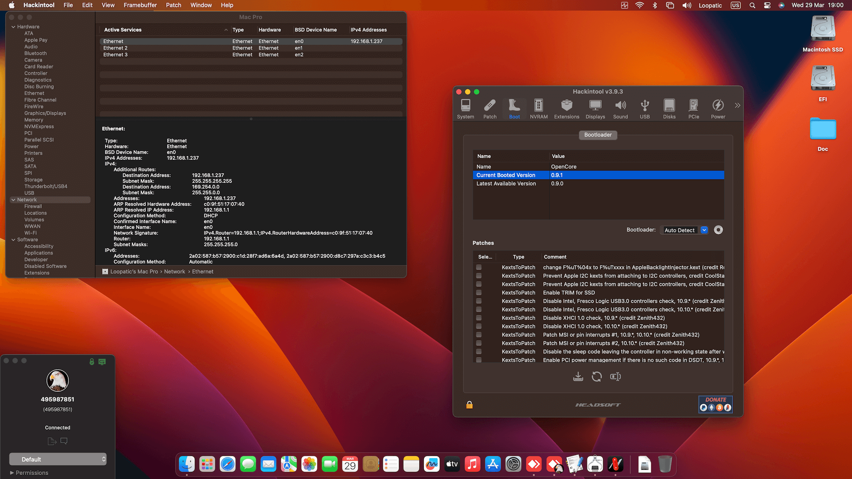Collapse the Hardware tree in the sidebar
The image size is (852, 479).
pos(14,26)
